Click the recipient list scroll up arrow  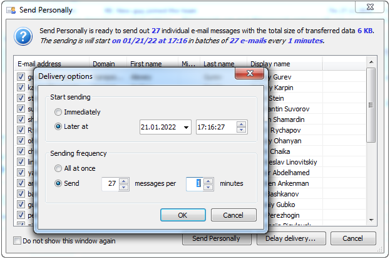pyautogui.click(x=371, y=62)
